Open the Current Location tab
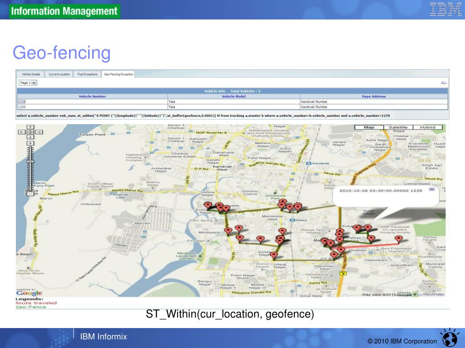 pos(59,74)
